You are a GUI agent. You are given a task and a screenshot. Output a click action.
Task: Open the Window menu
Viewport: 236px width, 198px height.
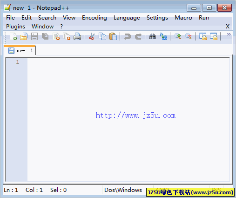pyautogui.click(x=43, y=27)
